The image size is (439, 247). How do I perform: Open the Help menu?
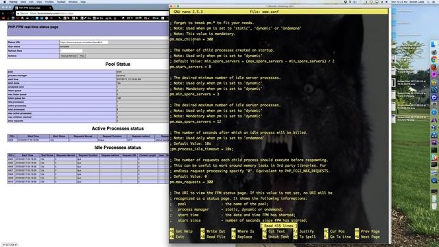pos(83,1)
